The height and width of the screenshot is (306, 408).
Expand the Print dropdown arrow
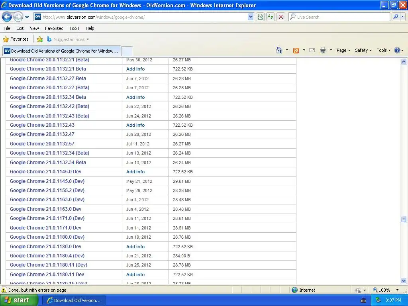[x=331, y=50]
